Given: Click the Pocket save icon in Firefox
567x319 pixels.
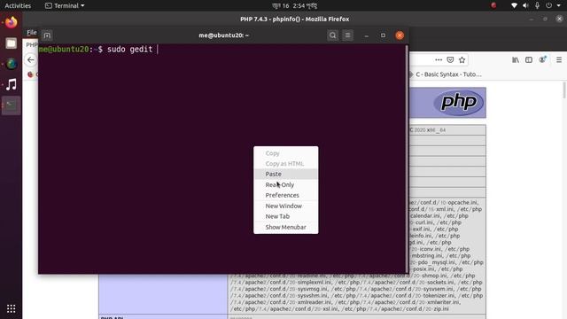Looking at the screenshot, I should click(450, 60).
